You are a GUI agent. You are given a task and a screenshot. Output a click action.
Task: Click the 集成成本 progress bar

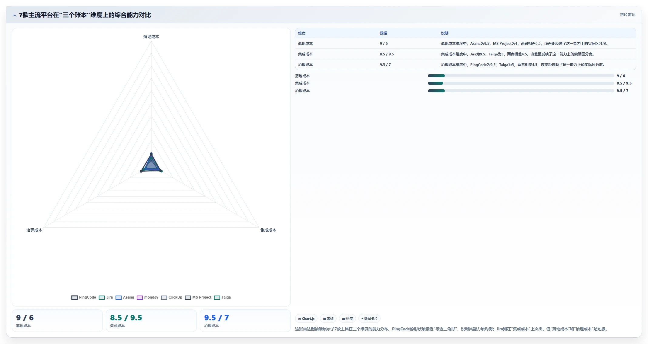pyautogui.click(x=521, y=83)
